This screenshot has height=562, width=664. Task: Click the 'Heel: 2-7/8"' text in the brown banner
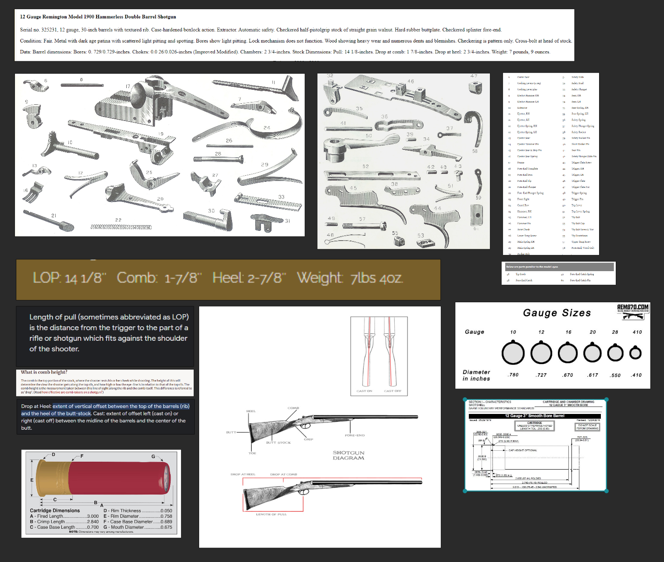click(249, 278)
